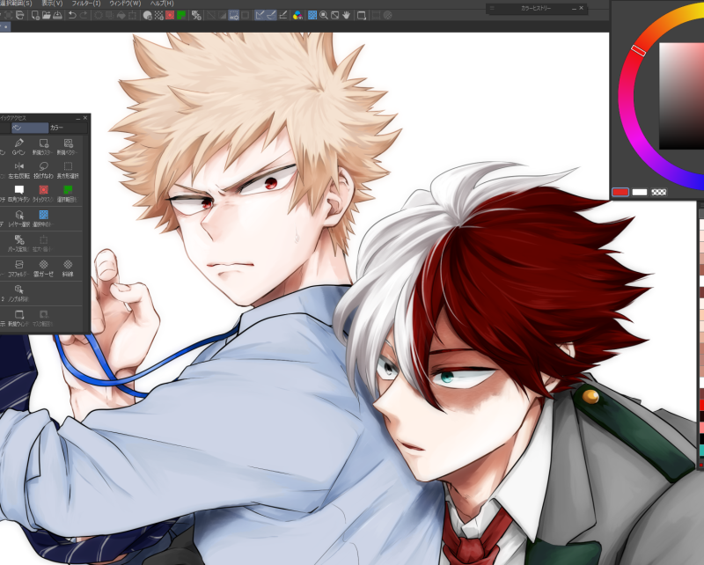Click the hue ring marker on color wheel
The width and height of the screenshot is (704, 565).
(639, 50)
